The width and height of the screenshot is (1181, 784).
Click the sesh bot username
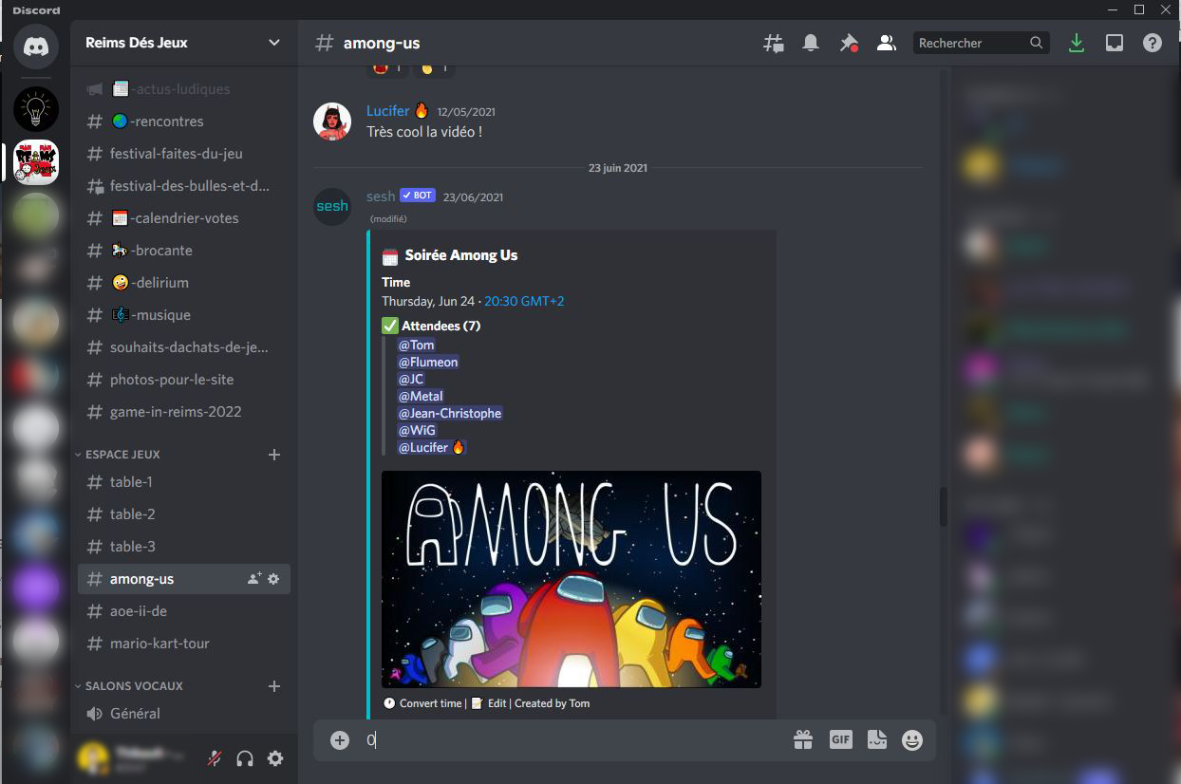pos(381,196)
